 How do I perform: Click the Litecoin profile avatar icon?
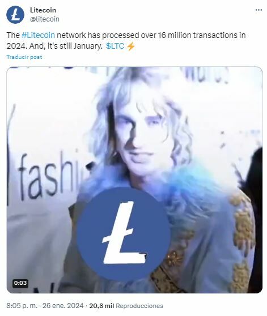click(x=15, y=15)
